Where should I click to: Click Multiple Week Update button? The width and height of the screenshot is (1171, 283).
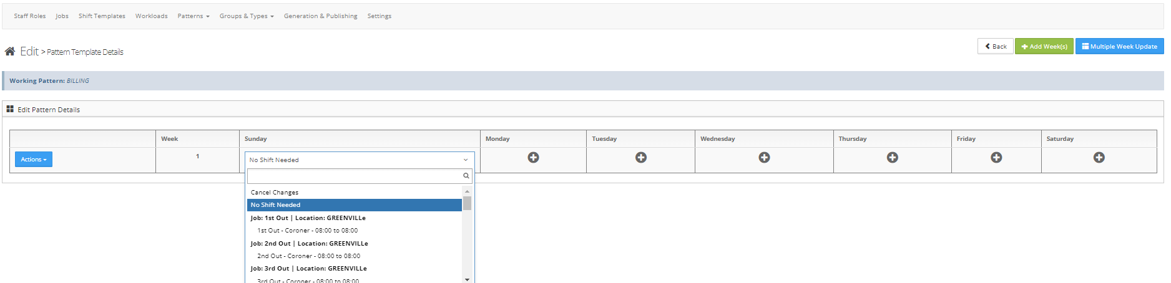(1119, 47)
